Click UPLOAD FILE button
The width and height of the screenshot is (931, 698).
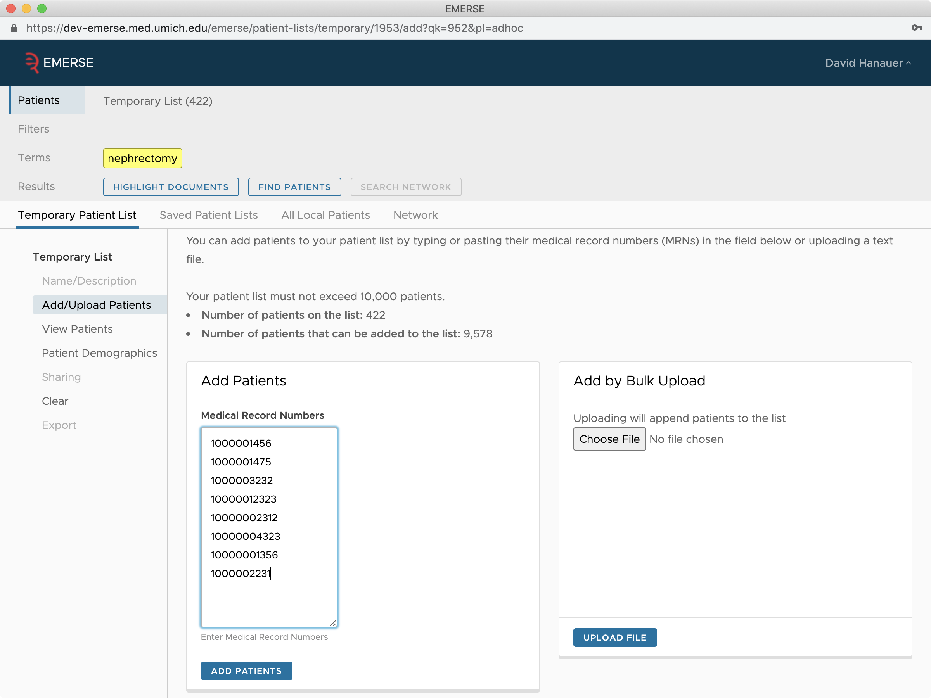point(615,638)
